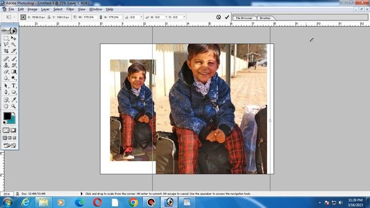
Task: Select the Move tool
Action: 13,38
